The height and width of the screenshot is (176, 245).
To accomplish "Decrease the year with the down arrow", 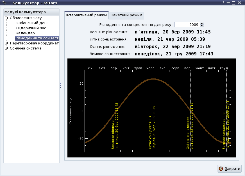I will pos(202,26).
